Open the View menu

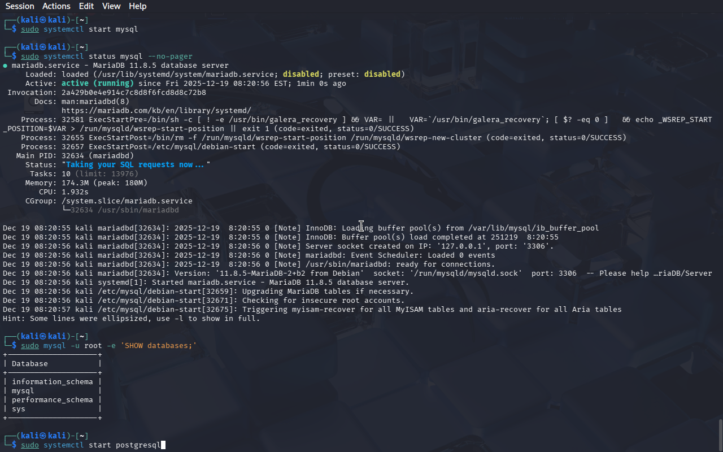pyautogui.click(x=111, y=6)
